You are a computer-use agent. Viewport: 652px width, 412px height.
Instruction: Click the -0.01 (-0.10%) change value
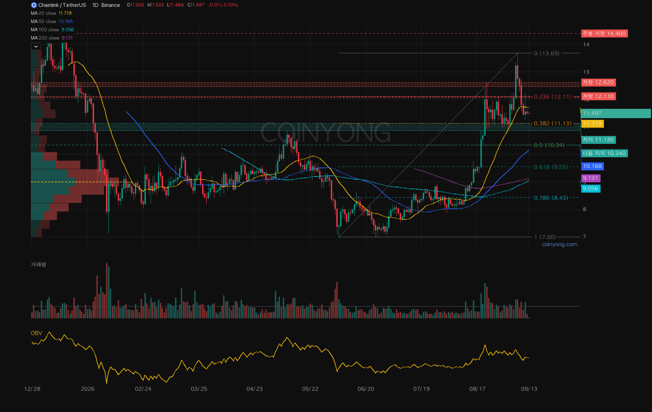[x=223, y=5]
